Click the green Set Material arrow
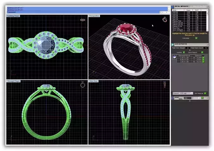Viewport: 214px width, 151px height. click(x=205, y=93)
